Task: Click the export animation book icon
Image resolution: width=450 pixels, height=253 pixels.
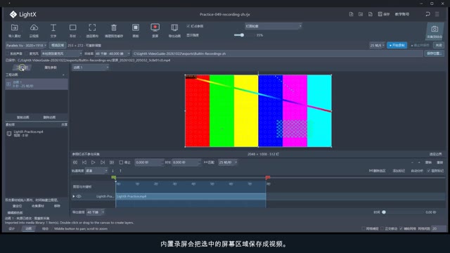Action: pos(174,28)
